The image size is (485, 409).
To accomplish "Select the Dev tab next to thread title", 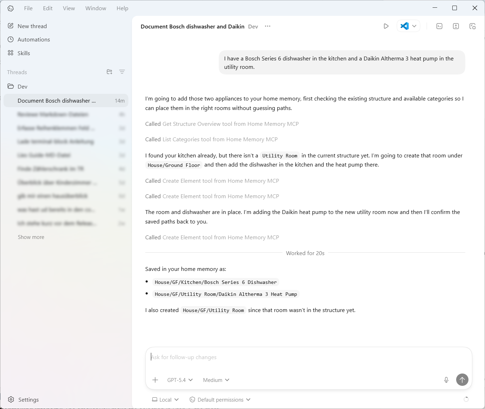I will tap(253, 26).
